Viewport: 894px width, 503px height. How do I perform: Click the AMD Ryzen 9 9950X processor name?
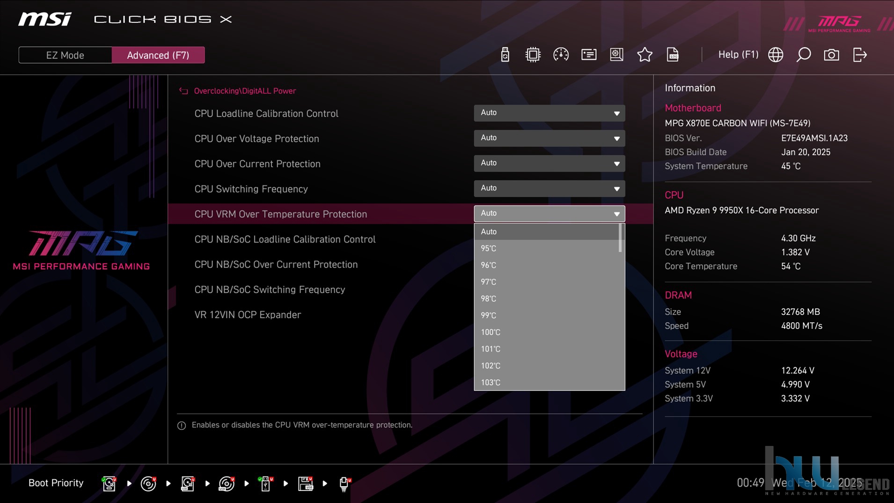[741, 210]
